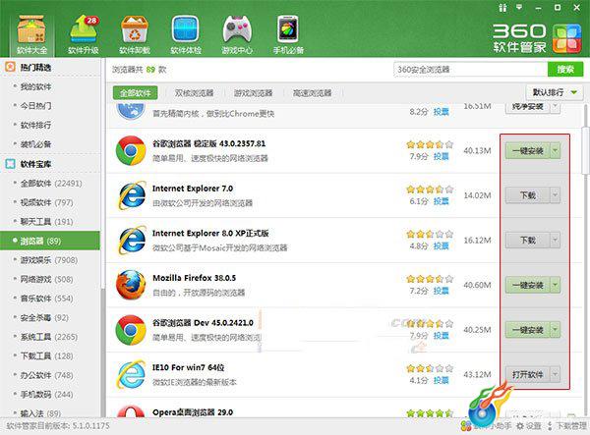Click 投票 link for 谷歌浏览器 稳定版
This screenshot has width=590, height=435.
click(x=441, y=156)
